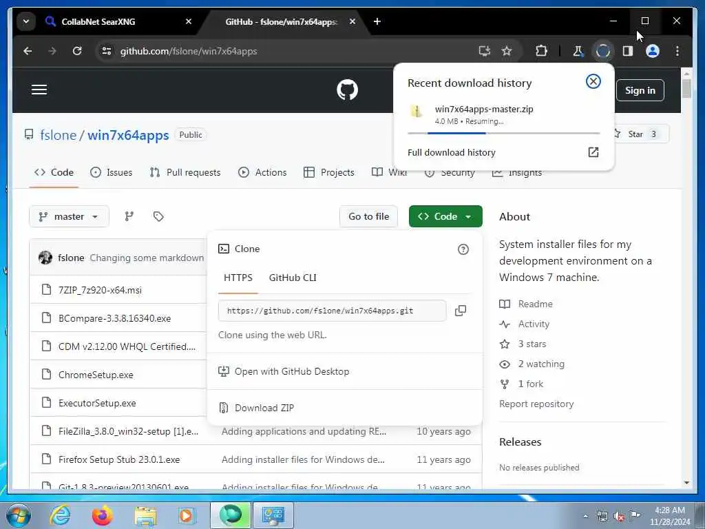Open the Projects tab
Viewport: 705px width, 529px height.
point(328,172)
